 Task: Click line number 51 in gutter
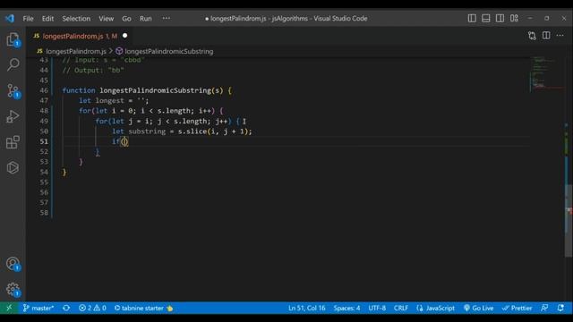[44, 141]
